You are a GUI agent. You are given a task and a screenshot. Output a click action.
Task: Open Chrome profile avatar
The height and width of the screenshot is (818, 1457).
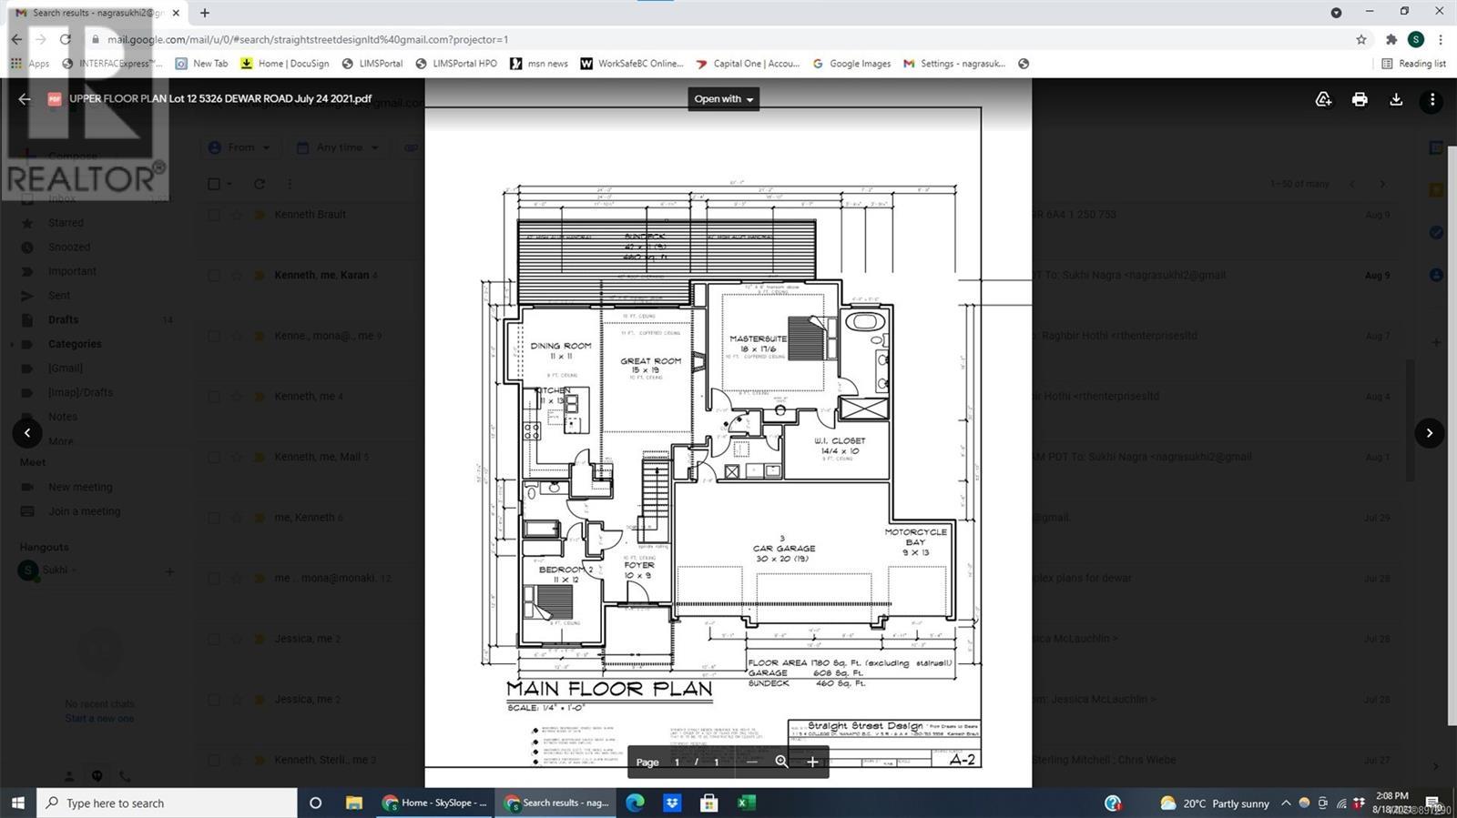1415,39
